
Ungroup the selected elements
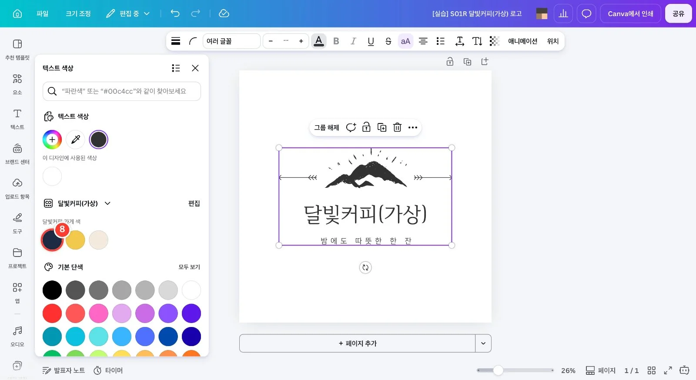tap(327, 127)
